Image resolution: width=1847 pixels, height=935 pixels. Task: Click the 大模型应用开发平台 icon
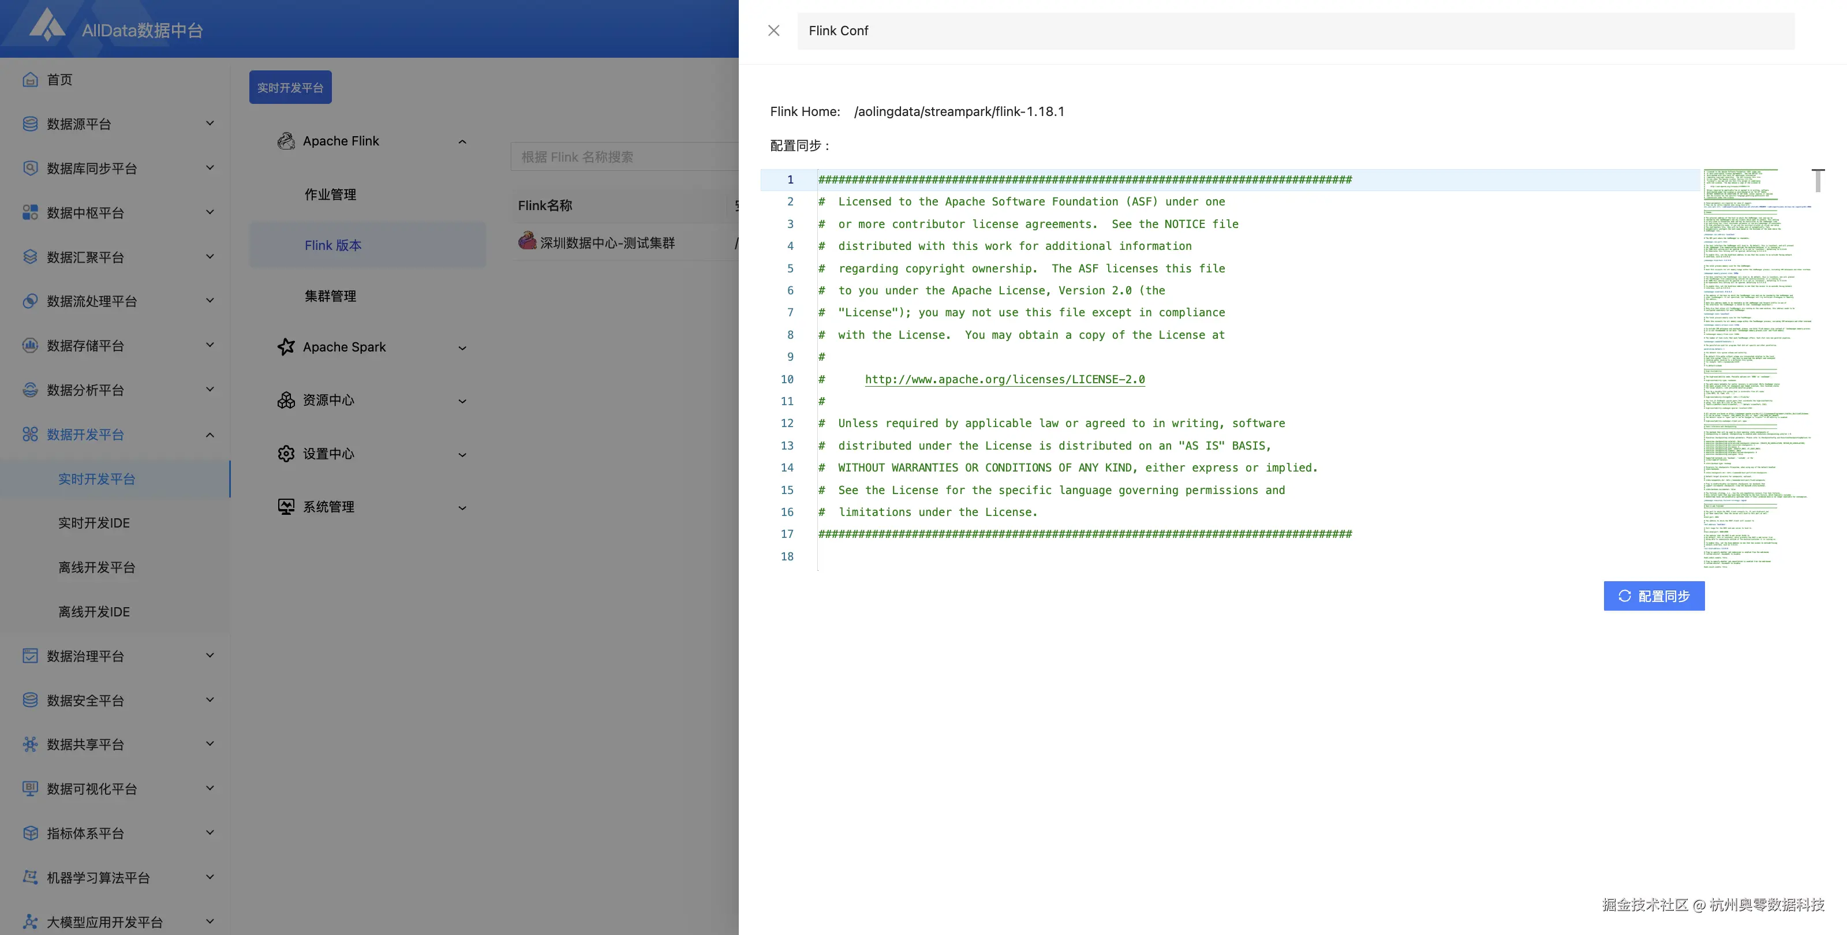coord(30,922)
